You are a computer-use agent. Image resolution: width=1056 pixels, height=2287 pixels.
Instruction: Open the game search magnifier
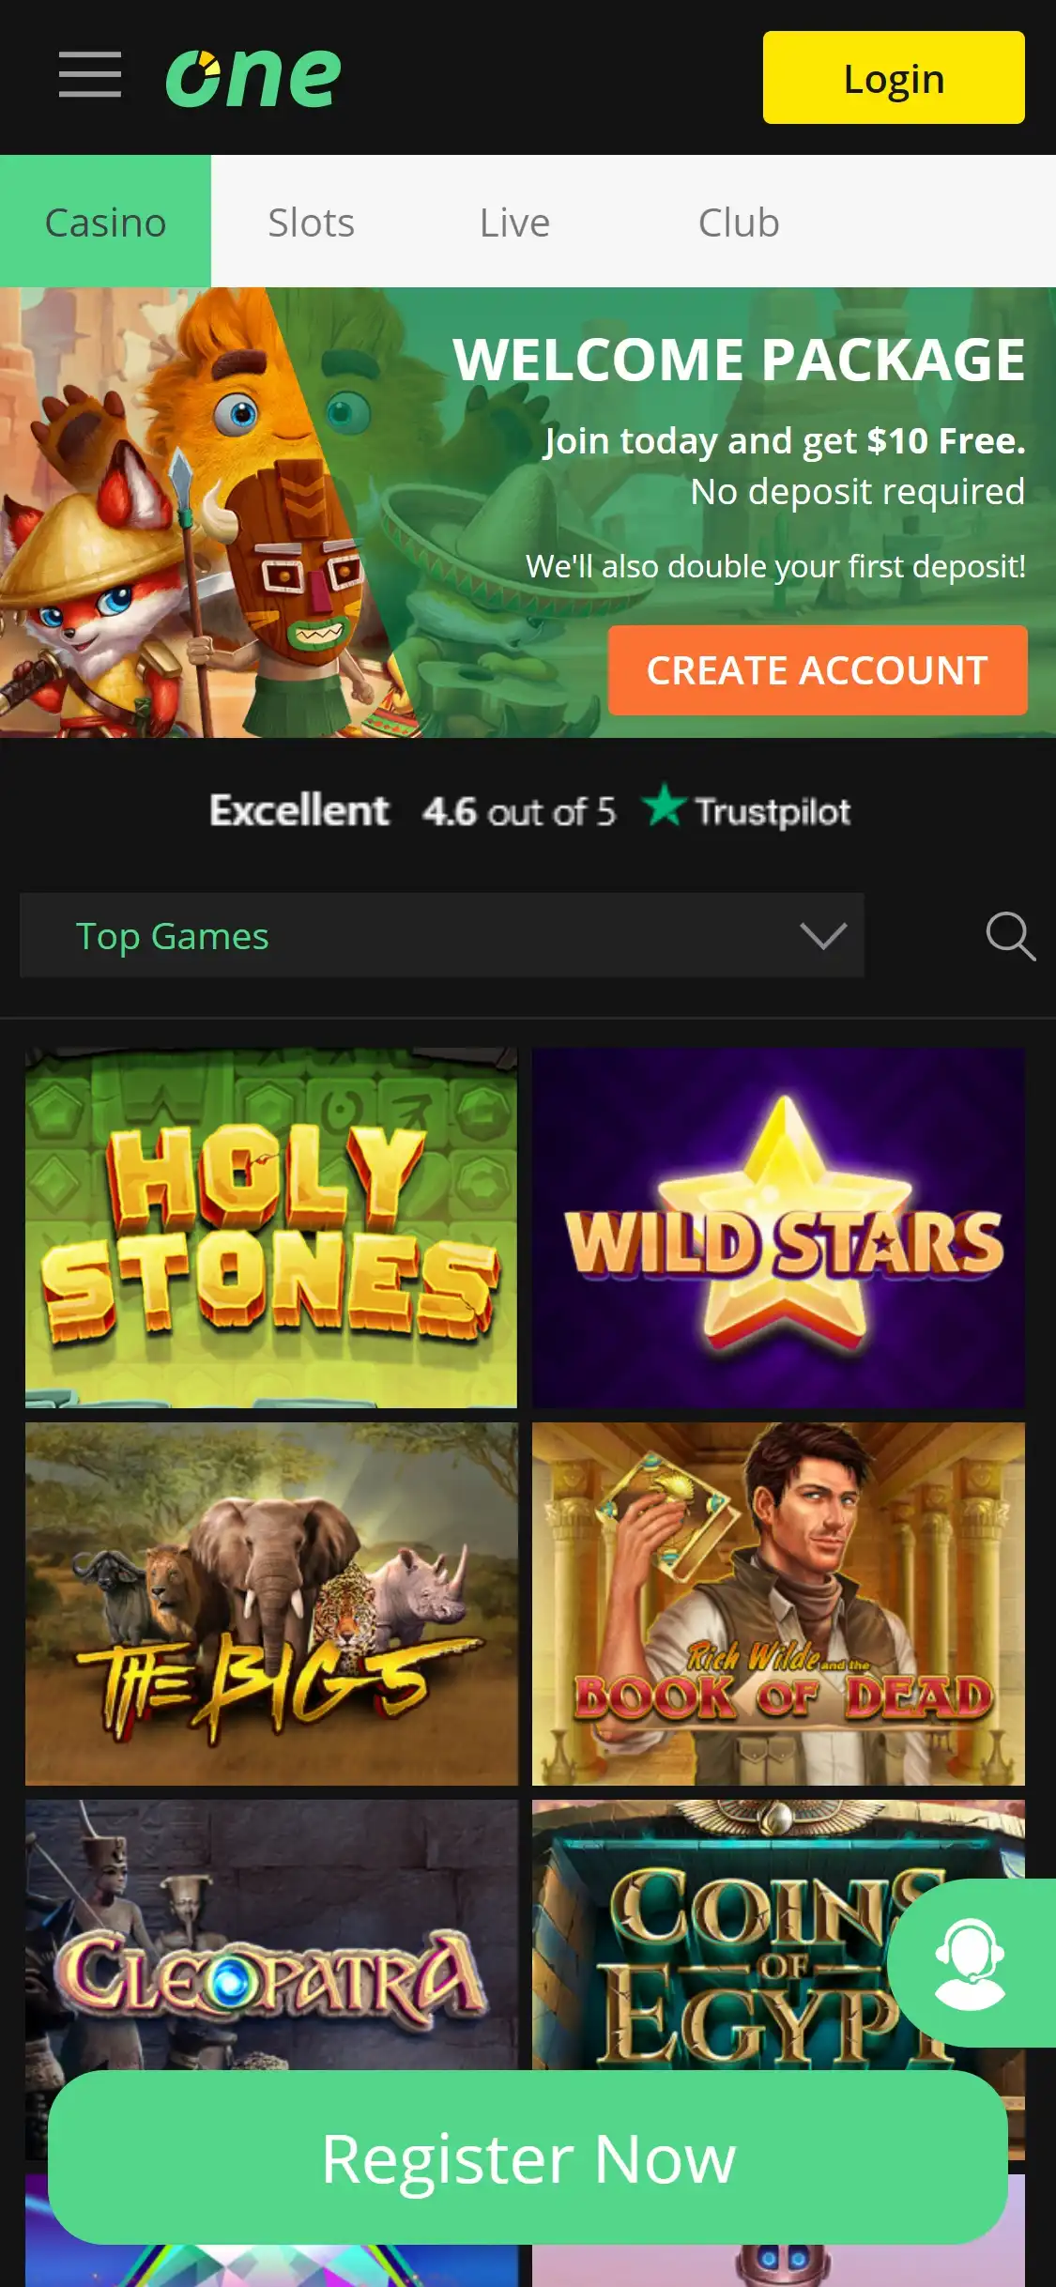(1010, 936)
